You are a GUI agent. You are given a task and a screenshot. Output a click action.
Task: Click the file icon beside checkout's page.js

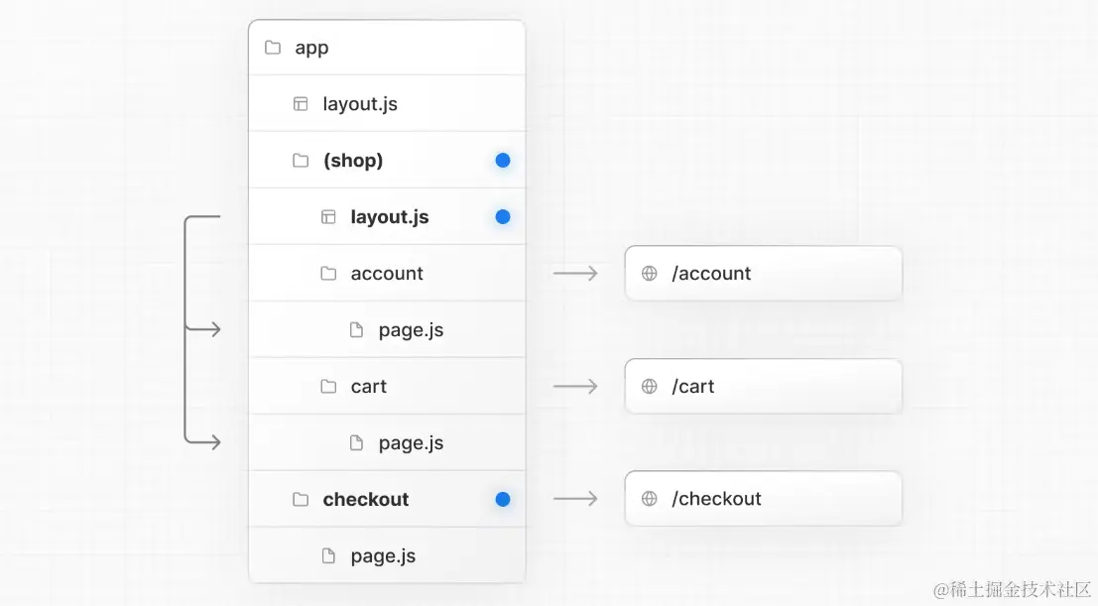[x=328, y=556]
